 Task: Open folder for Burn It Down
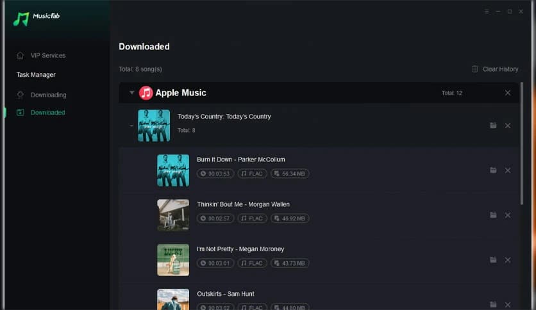493,170
